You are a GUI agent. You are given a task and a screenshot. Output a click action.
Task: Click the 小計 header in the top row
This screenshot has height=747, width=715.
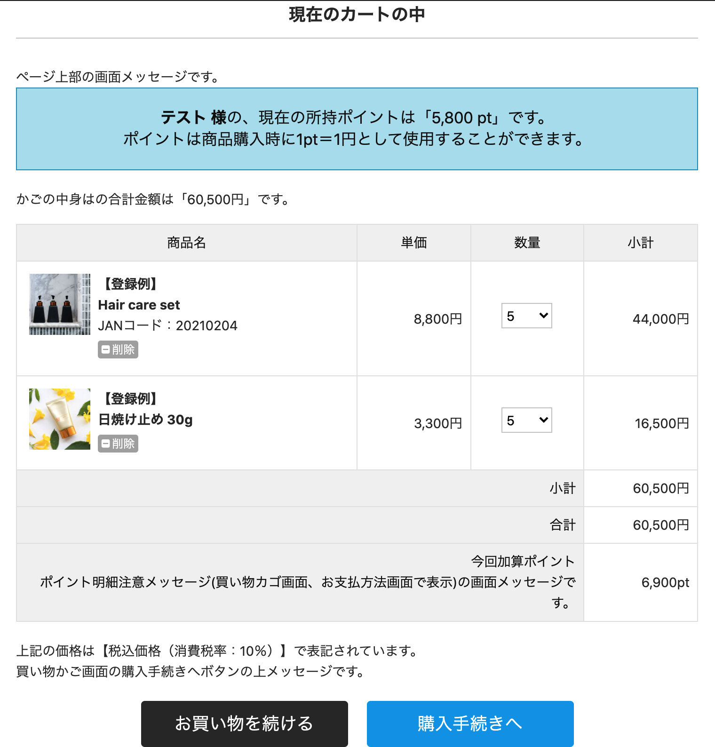pos(640,243)
